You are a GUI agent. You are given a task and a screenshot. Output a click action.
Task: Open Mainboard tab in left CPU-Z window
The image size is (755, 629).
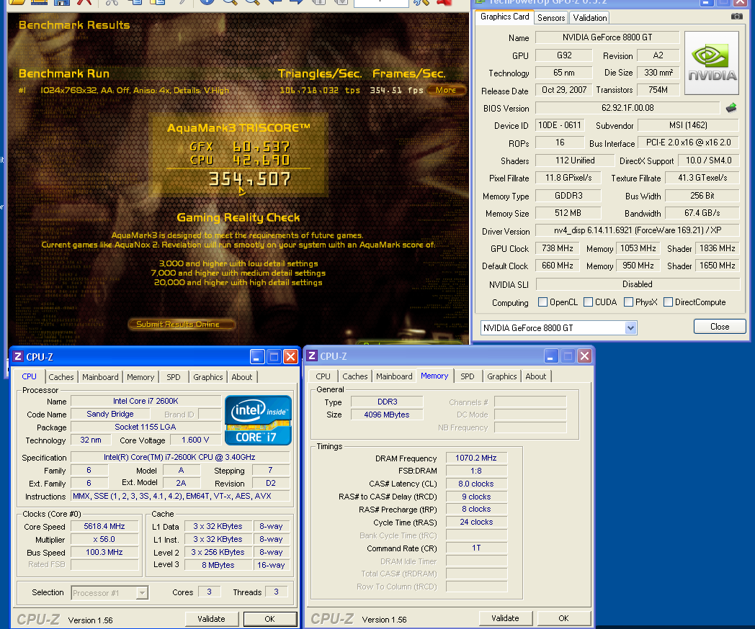point(100,377)
